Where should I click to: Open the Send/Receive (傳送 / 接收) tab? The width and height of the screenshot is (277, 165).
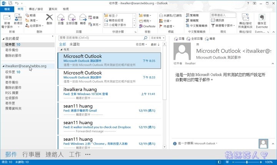click(36, 9)
